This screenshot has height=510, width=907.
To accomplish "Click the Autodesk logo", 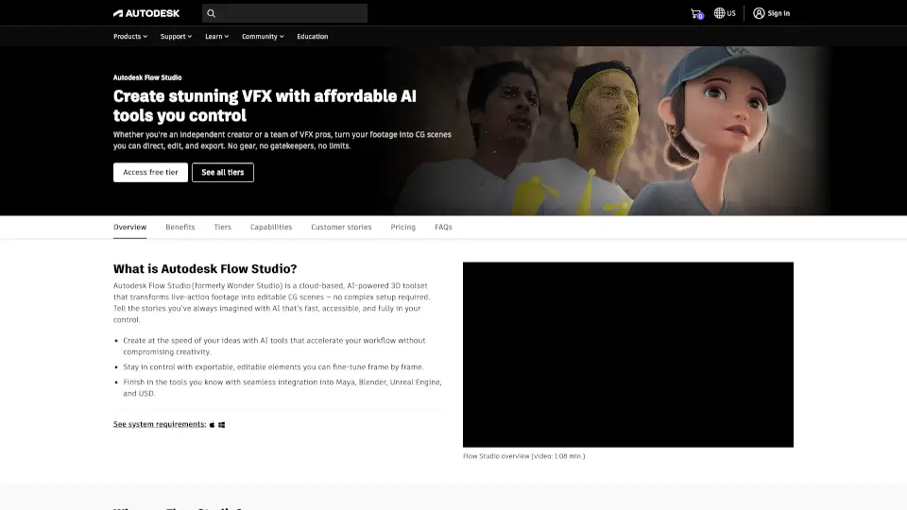I will pos(146,13).
